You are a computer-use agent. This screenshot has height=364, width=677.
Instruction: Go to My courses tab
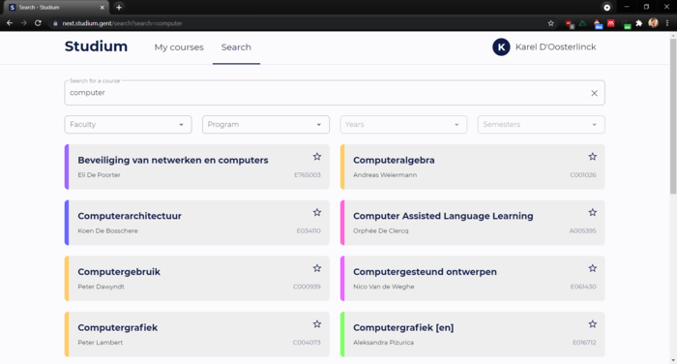tap(179, 47)
